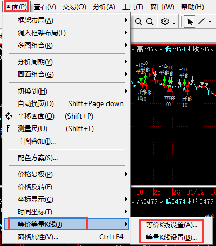This screenshot has height=246, width=216.
Task: Click the 平移画面 move-arrows icon
Action: [x=9, y=116]
